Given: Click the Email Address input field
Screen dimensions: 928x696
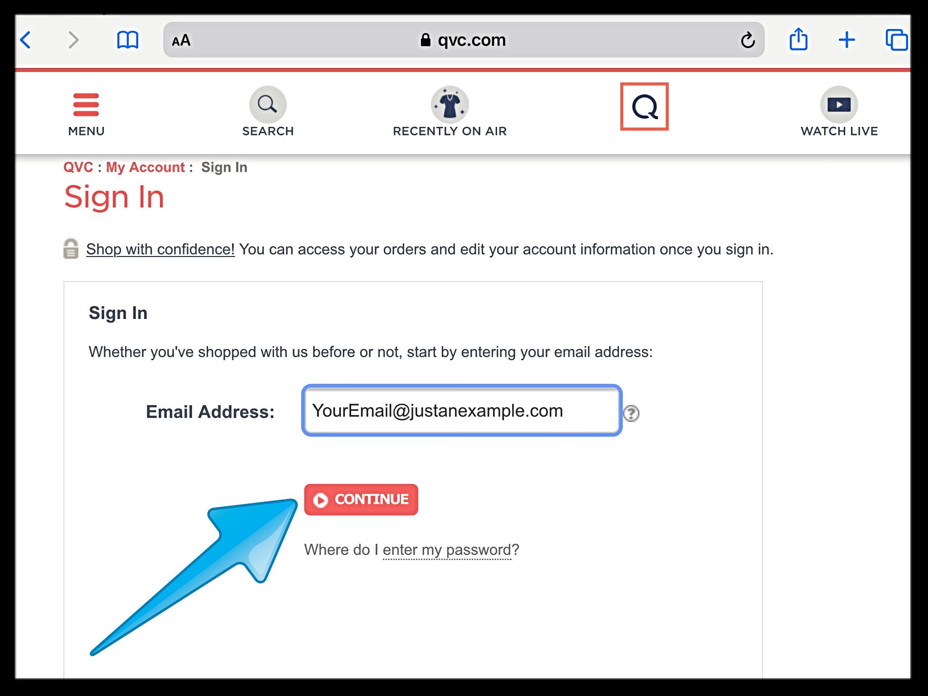Looking at the screenshot, I should coord(463,410).
